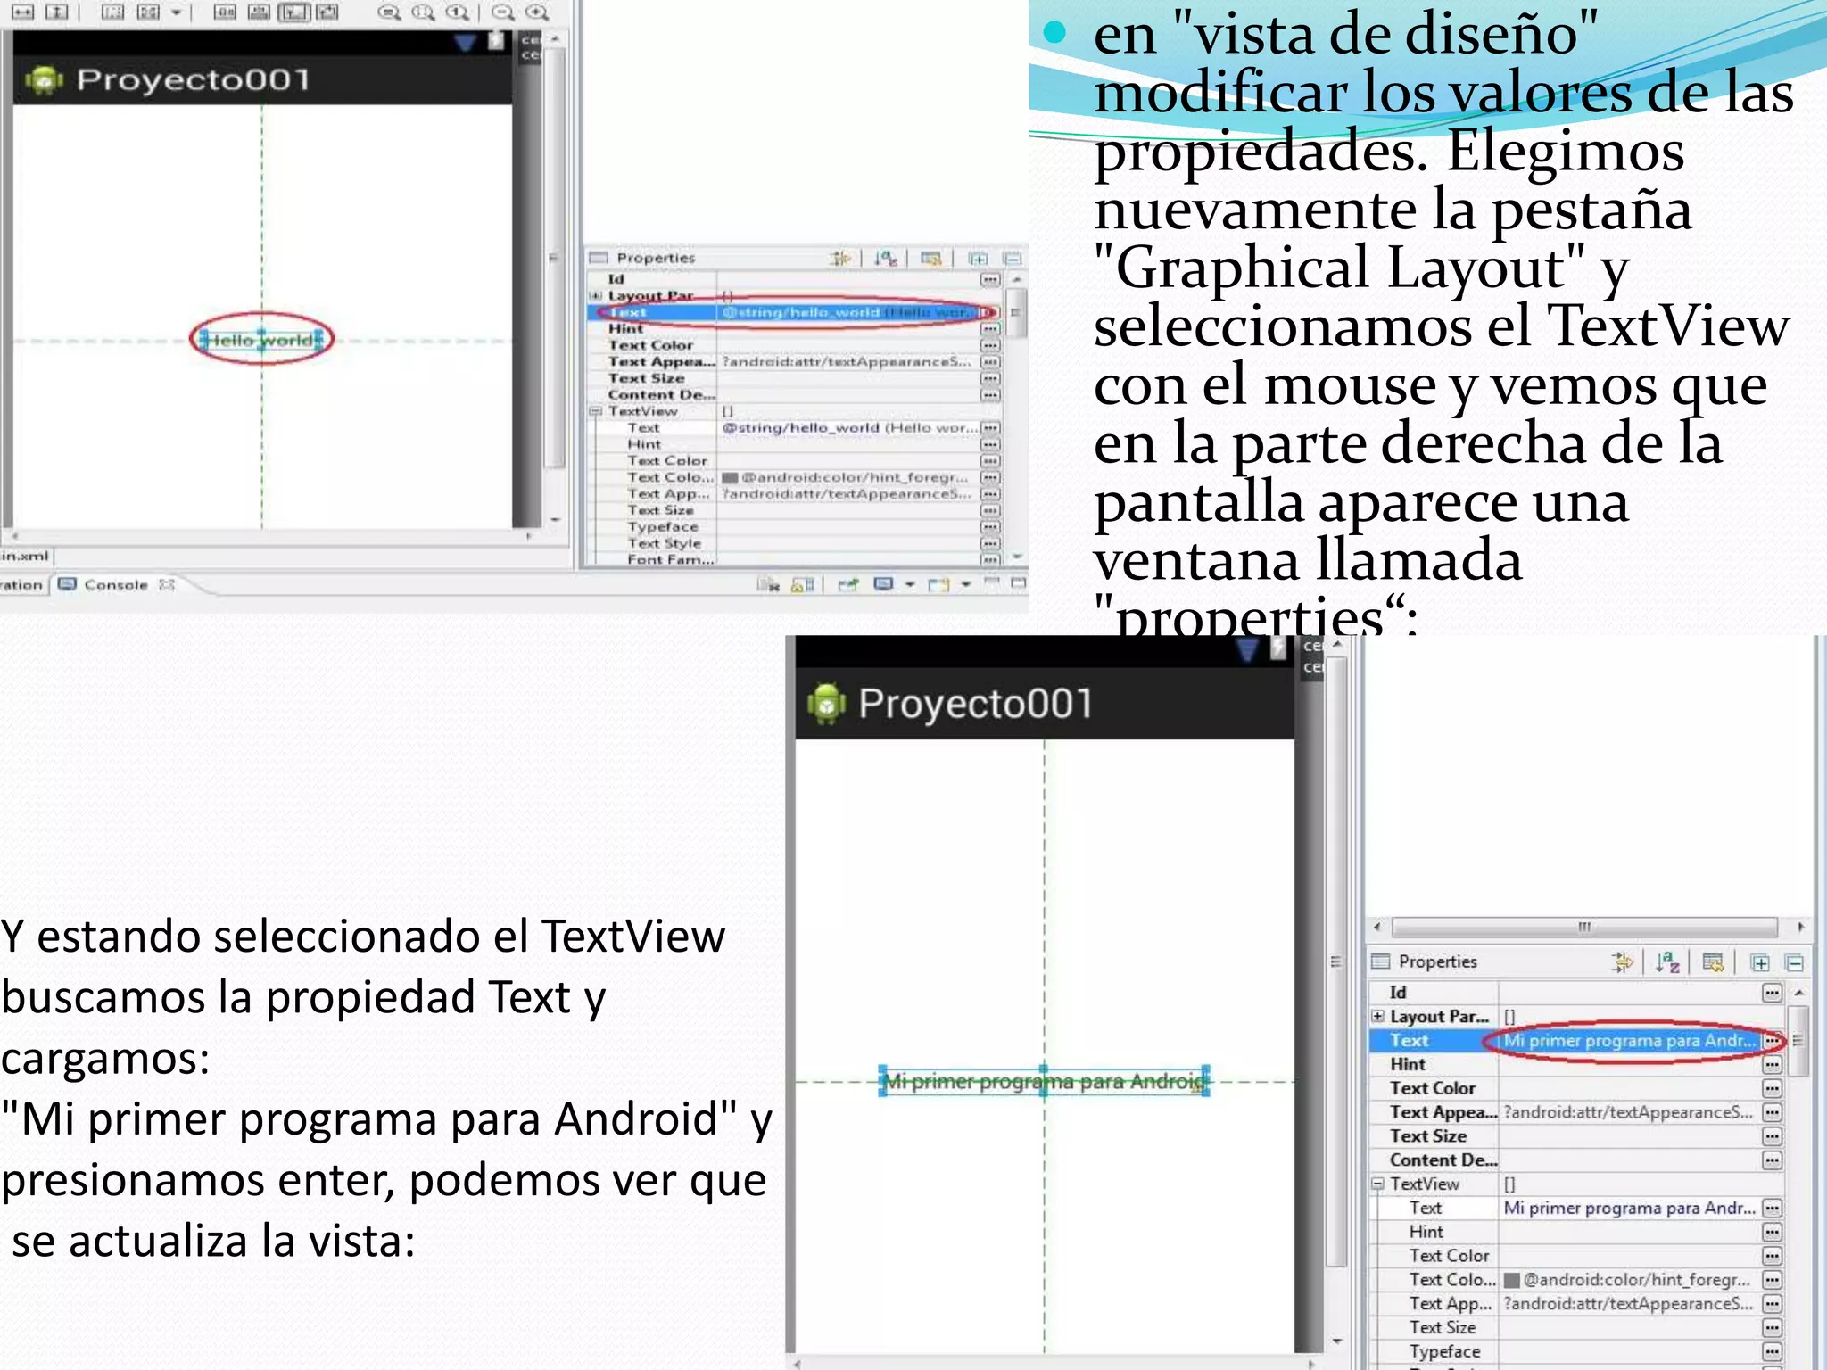Viewport: 1827px width, 1370px height.
Task: Select the in.xml editor tab
Action: pos(25,556)
